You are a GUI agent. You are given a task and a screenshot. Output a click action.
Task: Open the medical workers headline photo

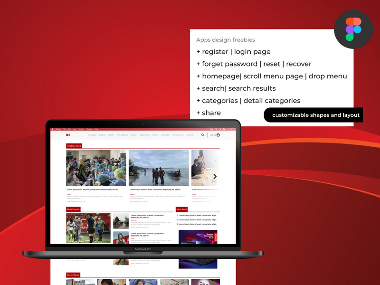click(x=96, y=168)
